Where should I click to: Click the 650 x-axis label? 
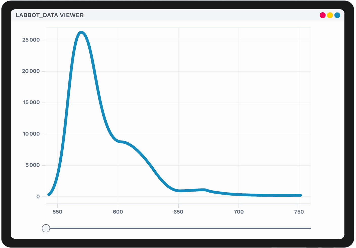coord(178,212)
